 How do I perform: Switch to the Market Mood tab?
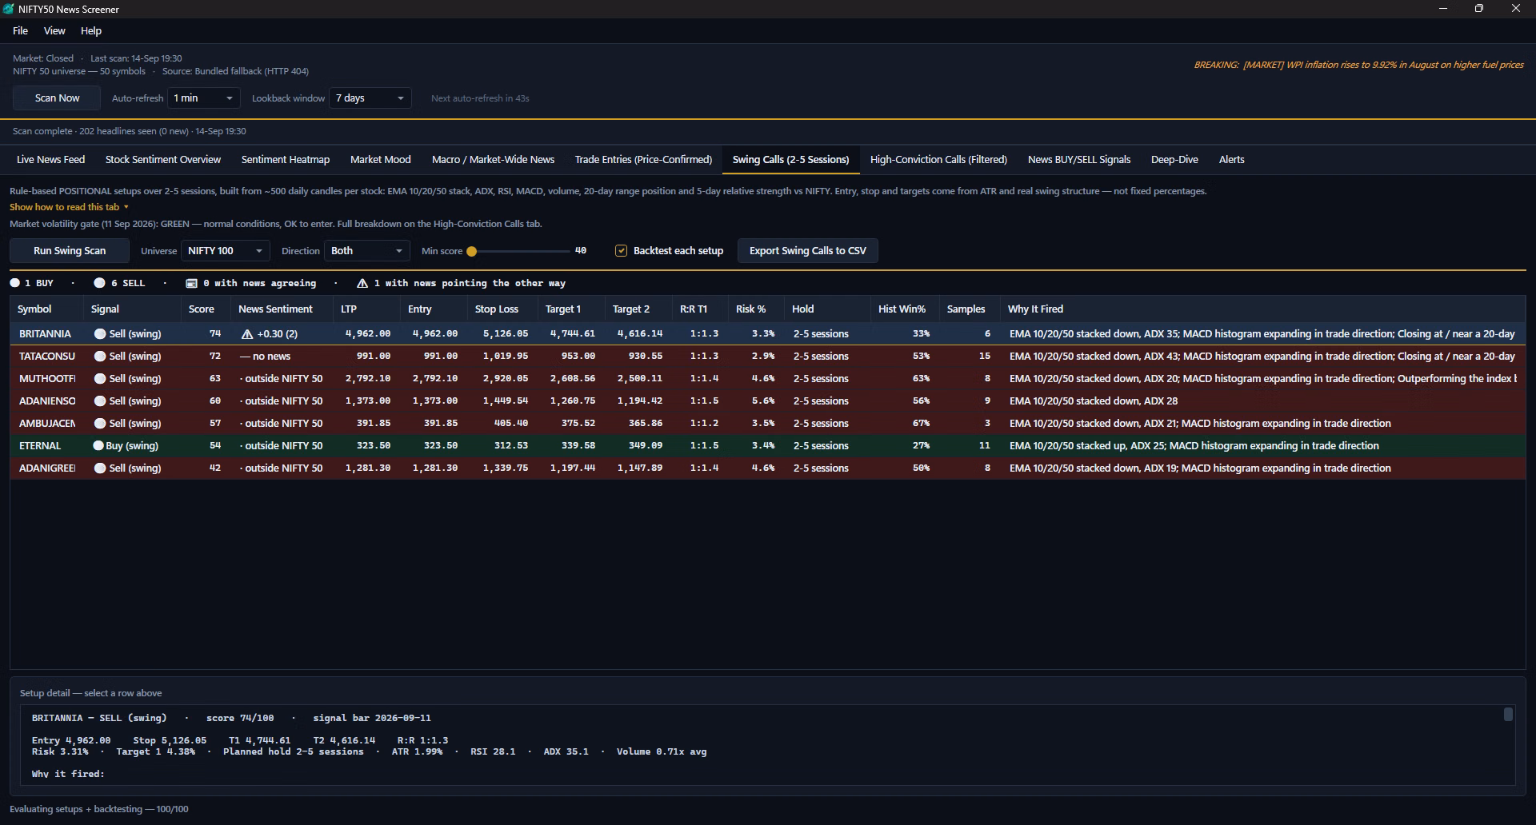[381, 160]
